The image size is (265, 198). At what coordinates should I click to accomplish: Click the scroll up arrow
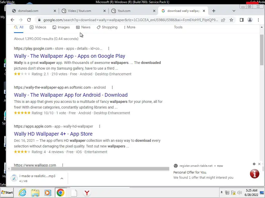[x=262, y=27]
